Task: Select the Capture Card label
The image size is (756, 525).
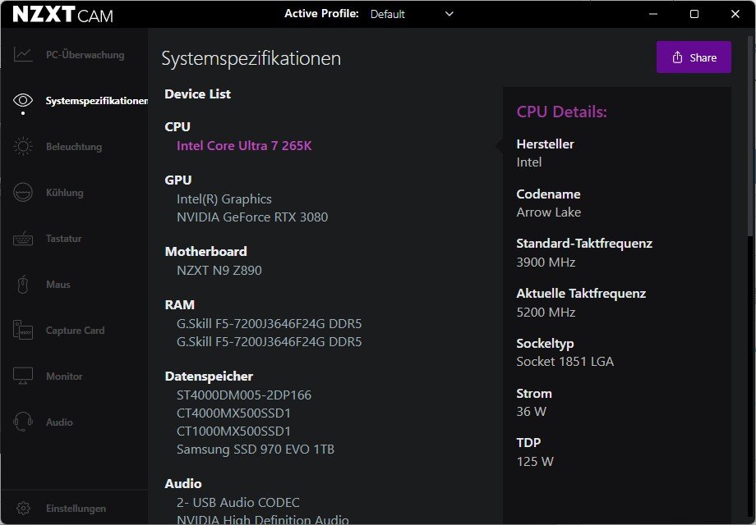Action: click(76, 331)
